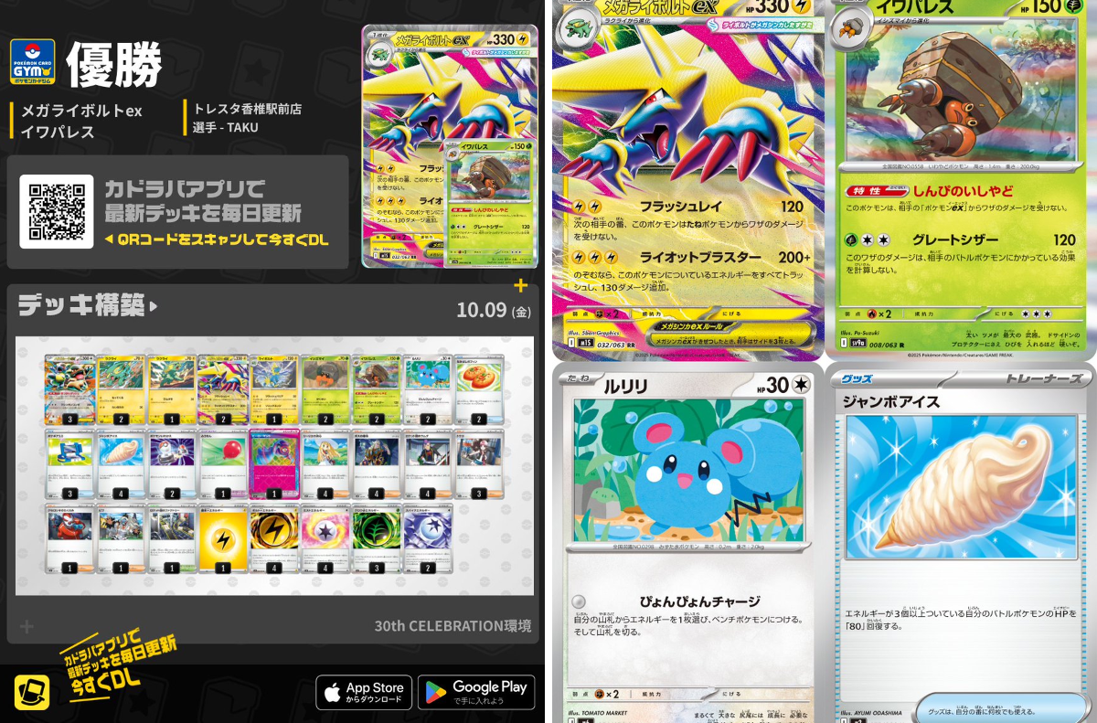1097x723 pixels.
Task: Select the black-and-gold lightning special energy card
Action: point(274,540)
